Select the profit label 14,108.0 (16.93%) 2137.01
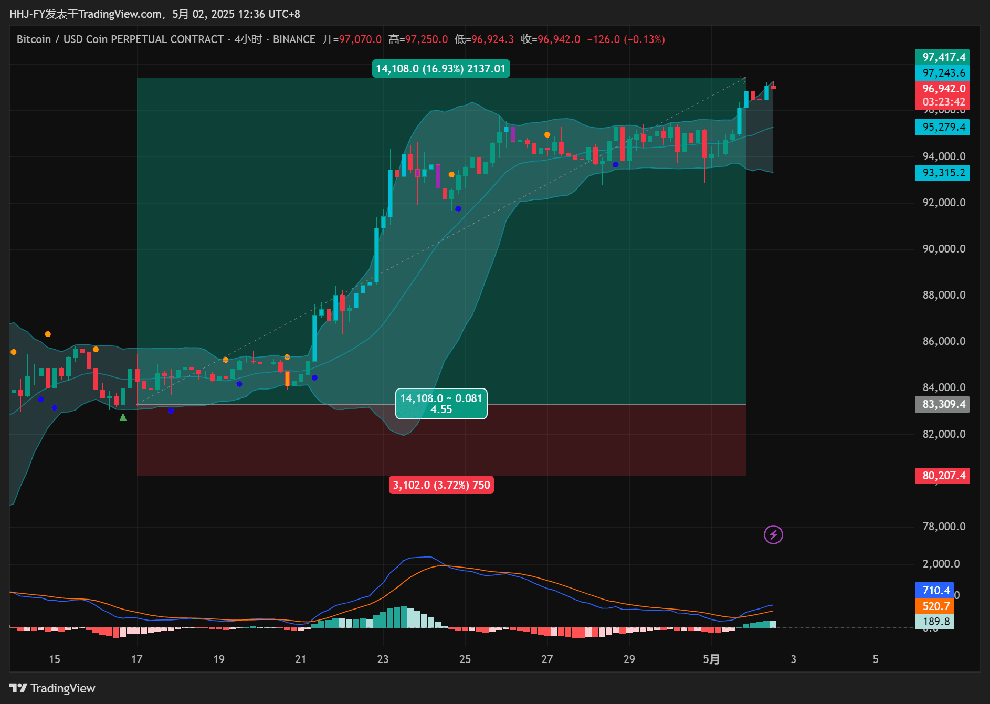The height and width of the screenshot is (704, 990). [441, 69]
